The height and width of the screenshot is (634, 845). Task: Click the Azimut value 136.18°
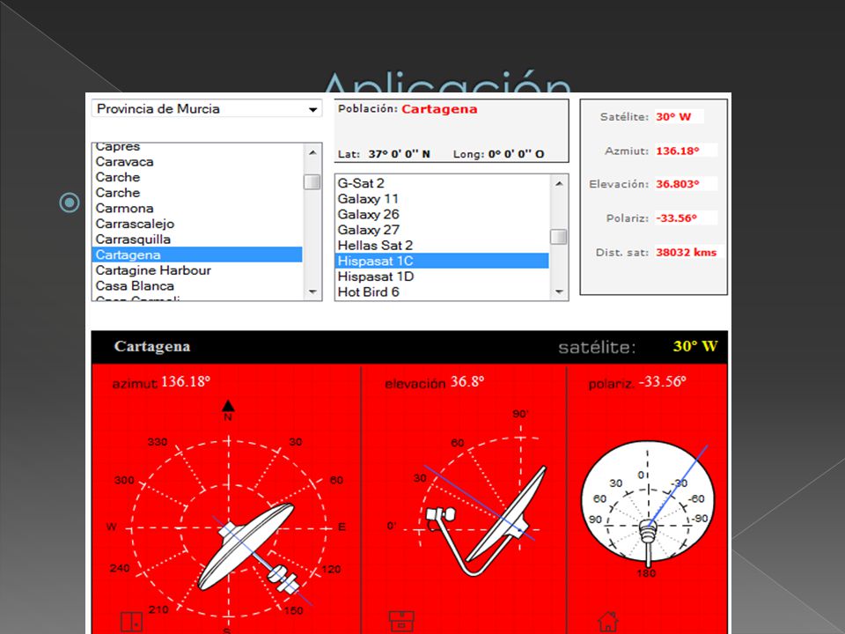tap(678, 151)
